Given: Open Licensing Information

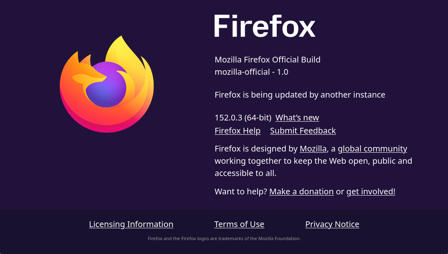Looking at the screenshot, I should pyautogui.click(x=131, y=224).
